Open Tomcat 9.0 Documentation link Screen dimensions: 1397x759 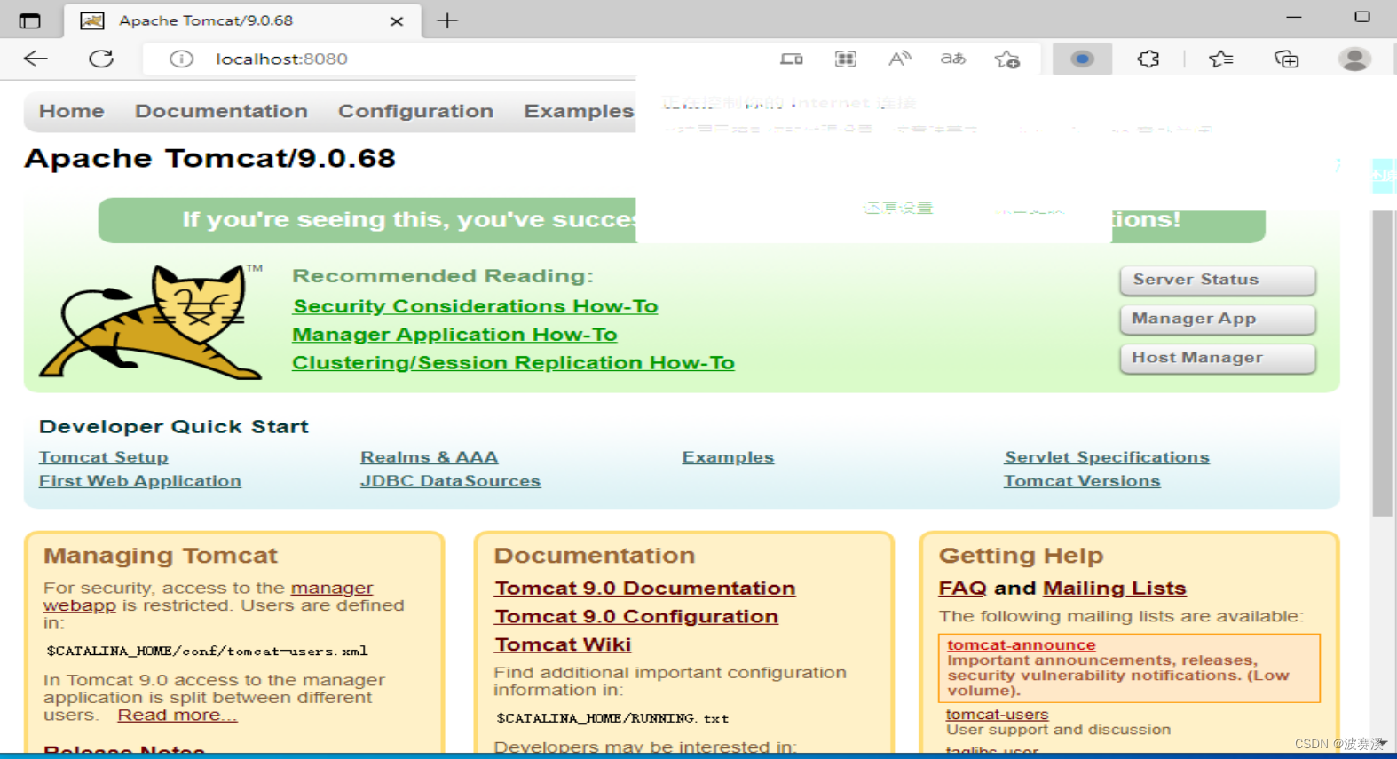tap(644, 589)
